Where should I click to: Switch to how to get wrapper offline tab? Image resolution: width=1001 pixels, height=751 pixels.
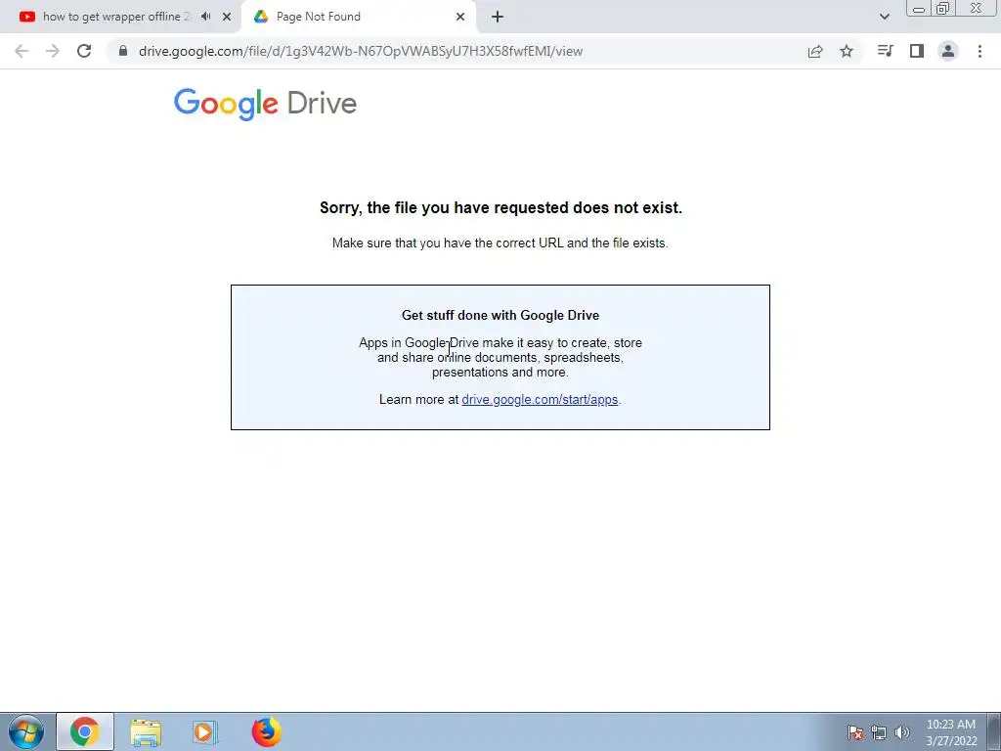pyautogui.click(x=116, y=17)
